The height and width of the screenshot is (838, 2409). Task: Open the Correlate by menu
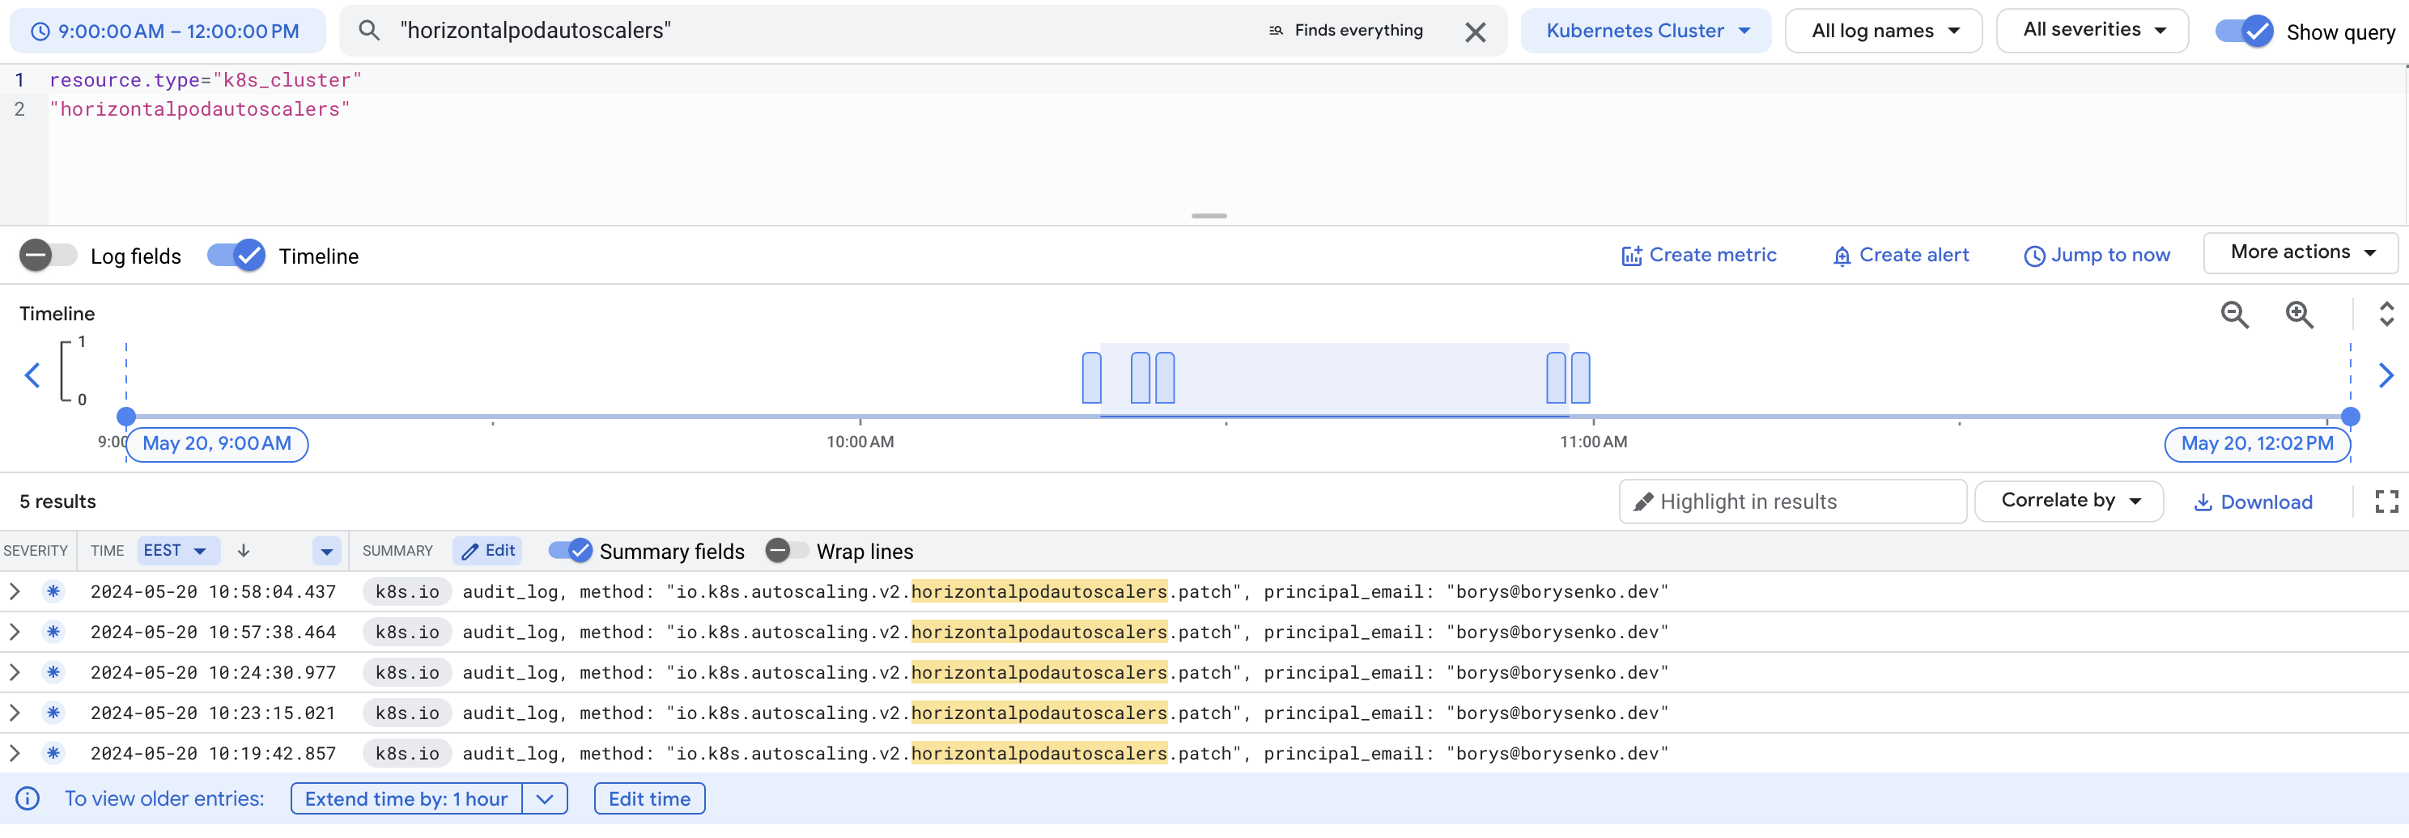(x=2068, y=501)
